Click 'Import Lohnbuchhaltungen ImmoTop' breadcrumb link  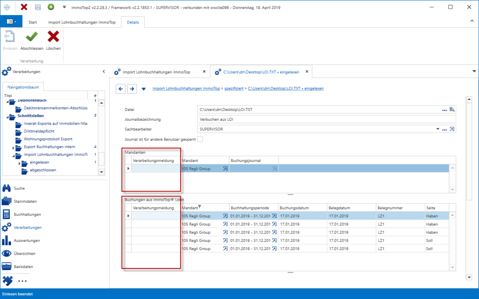[186, 88]
